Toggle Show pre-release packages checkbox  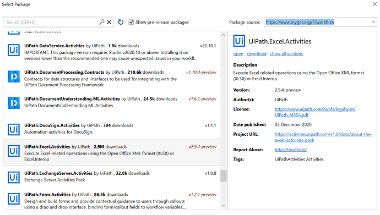[131, 22]
